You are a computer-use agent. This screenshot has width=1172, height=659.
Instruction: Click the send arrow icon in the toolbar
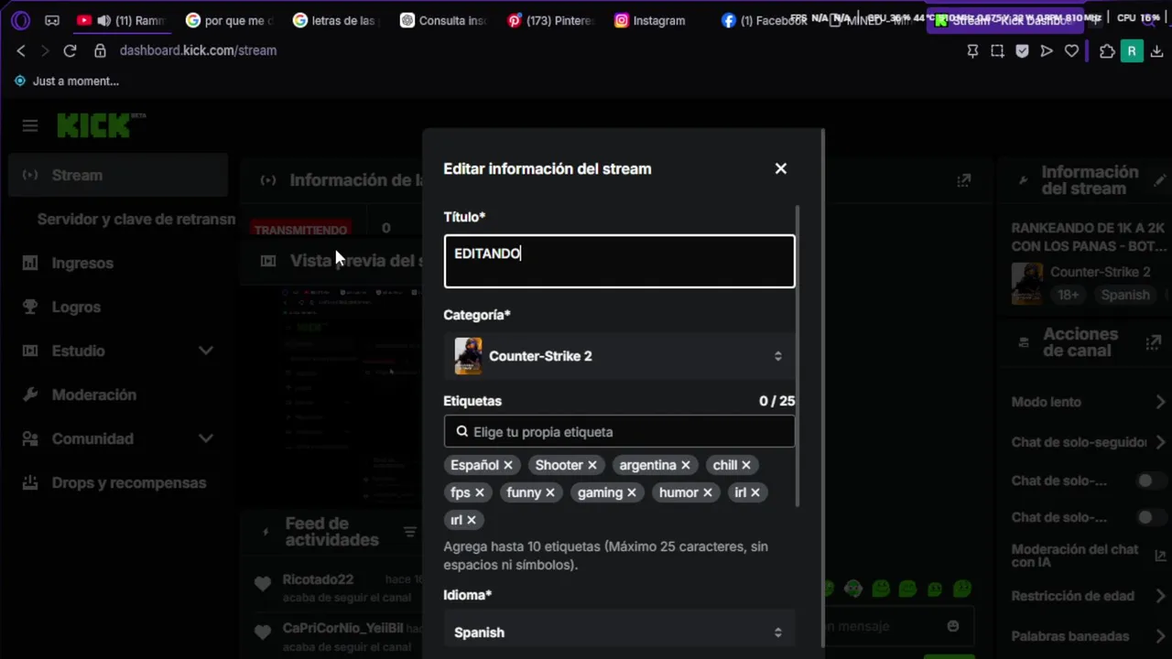(x=1047, y=51)
